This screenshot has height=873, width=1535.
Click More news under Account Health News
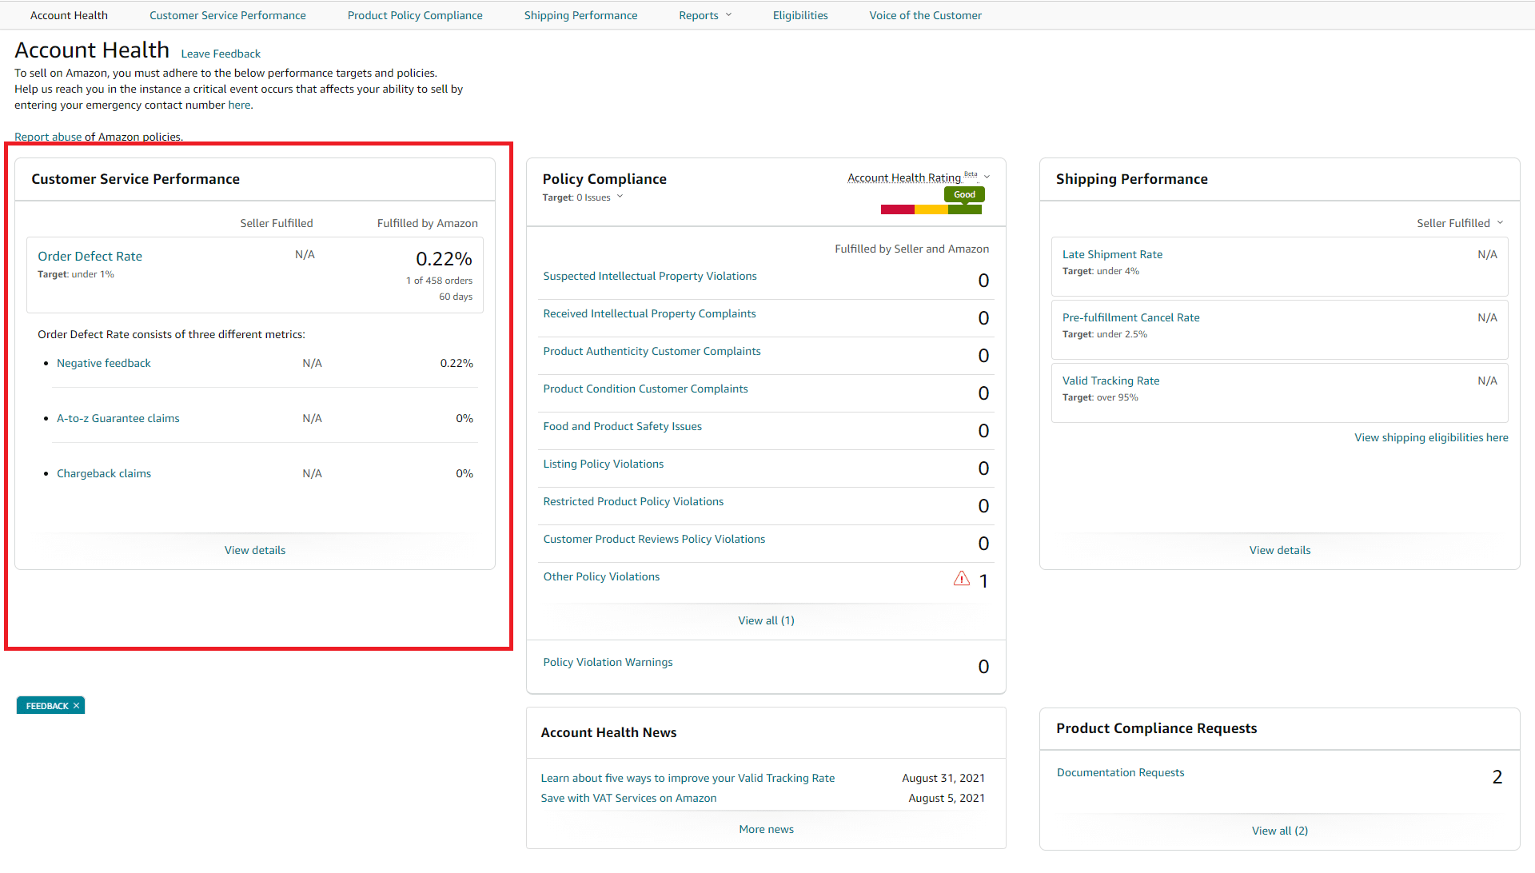tap(765, 828)
